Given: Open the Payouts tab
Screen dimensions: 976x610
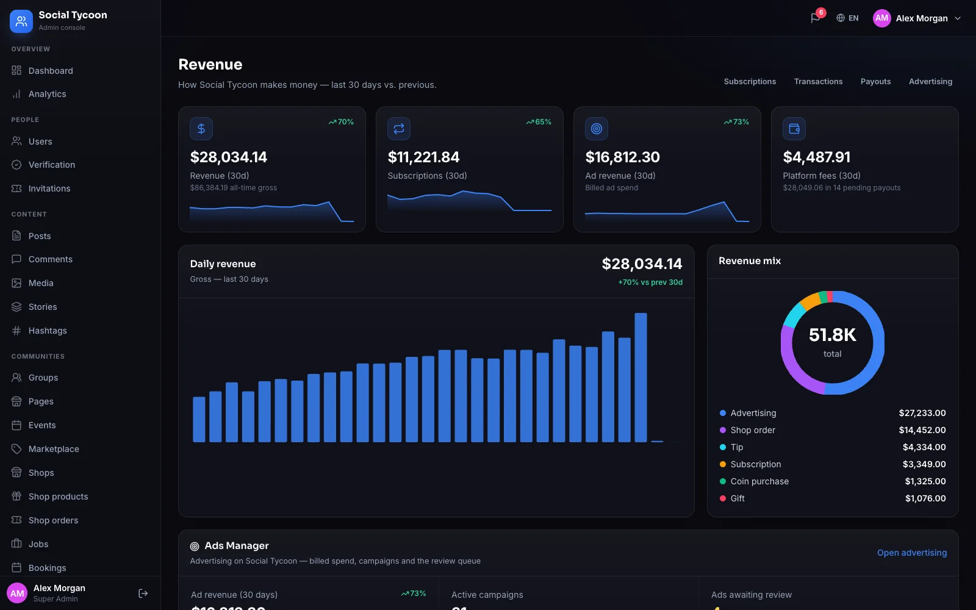Looking at the screenshot, I should [875, 82].
